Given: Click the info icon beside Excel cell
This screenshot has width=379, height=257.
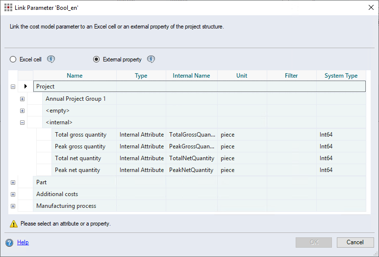Looking at the screenshot, I should (x=51, y=59).
